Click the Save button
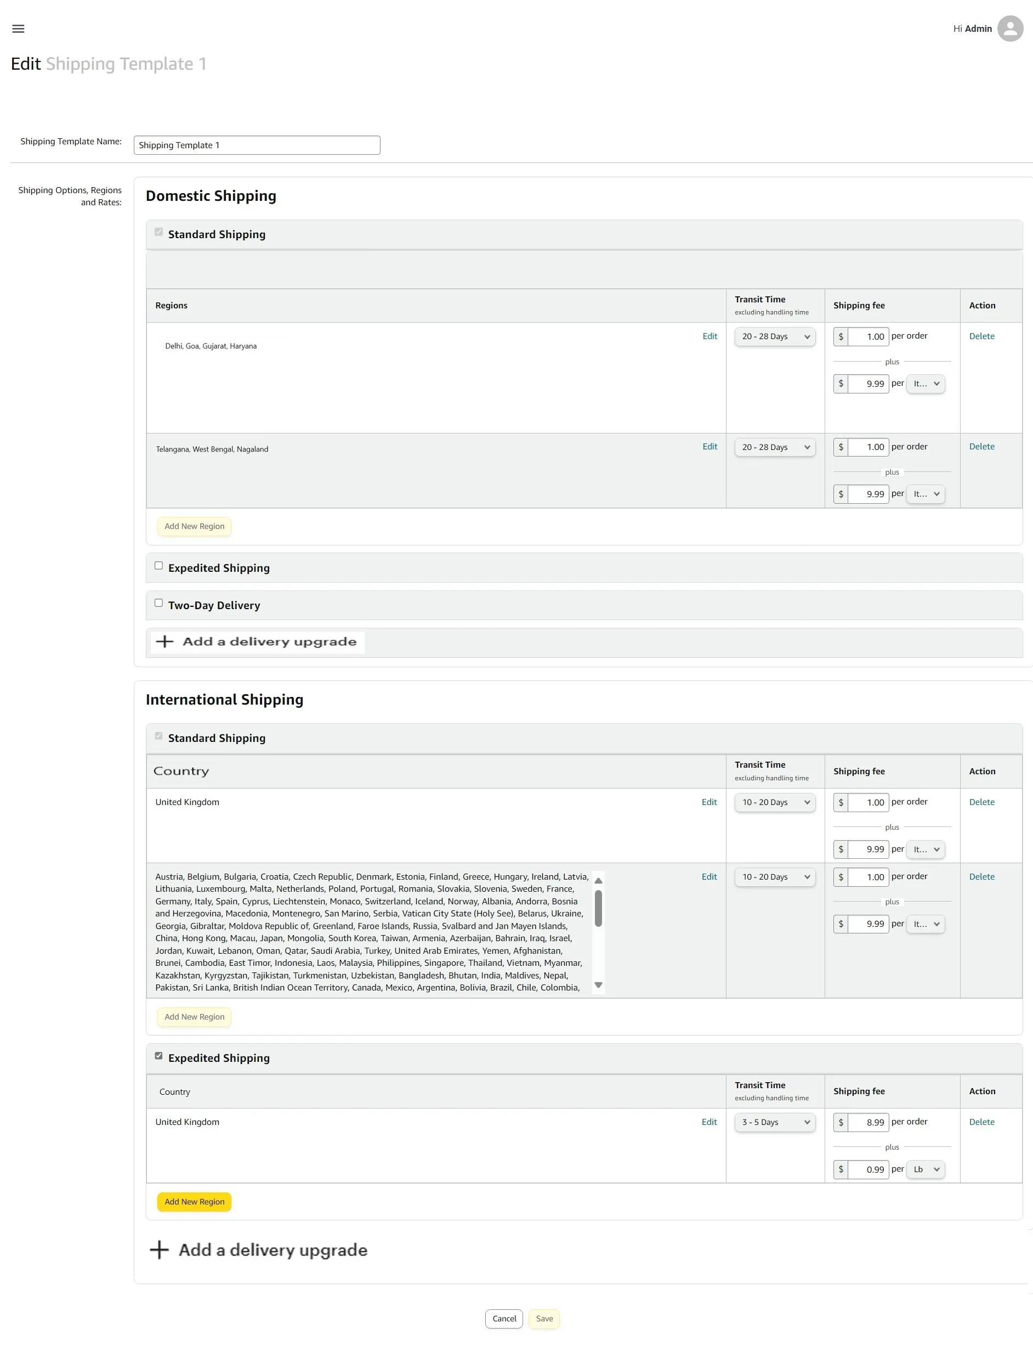1033x1345 pixels. coord(543,1319)
